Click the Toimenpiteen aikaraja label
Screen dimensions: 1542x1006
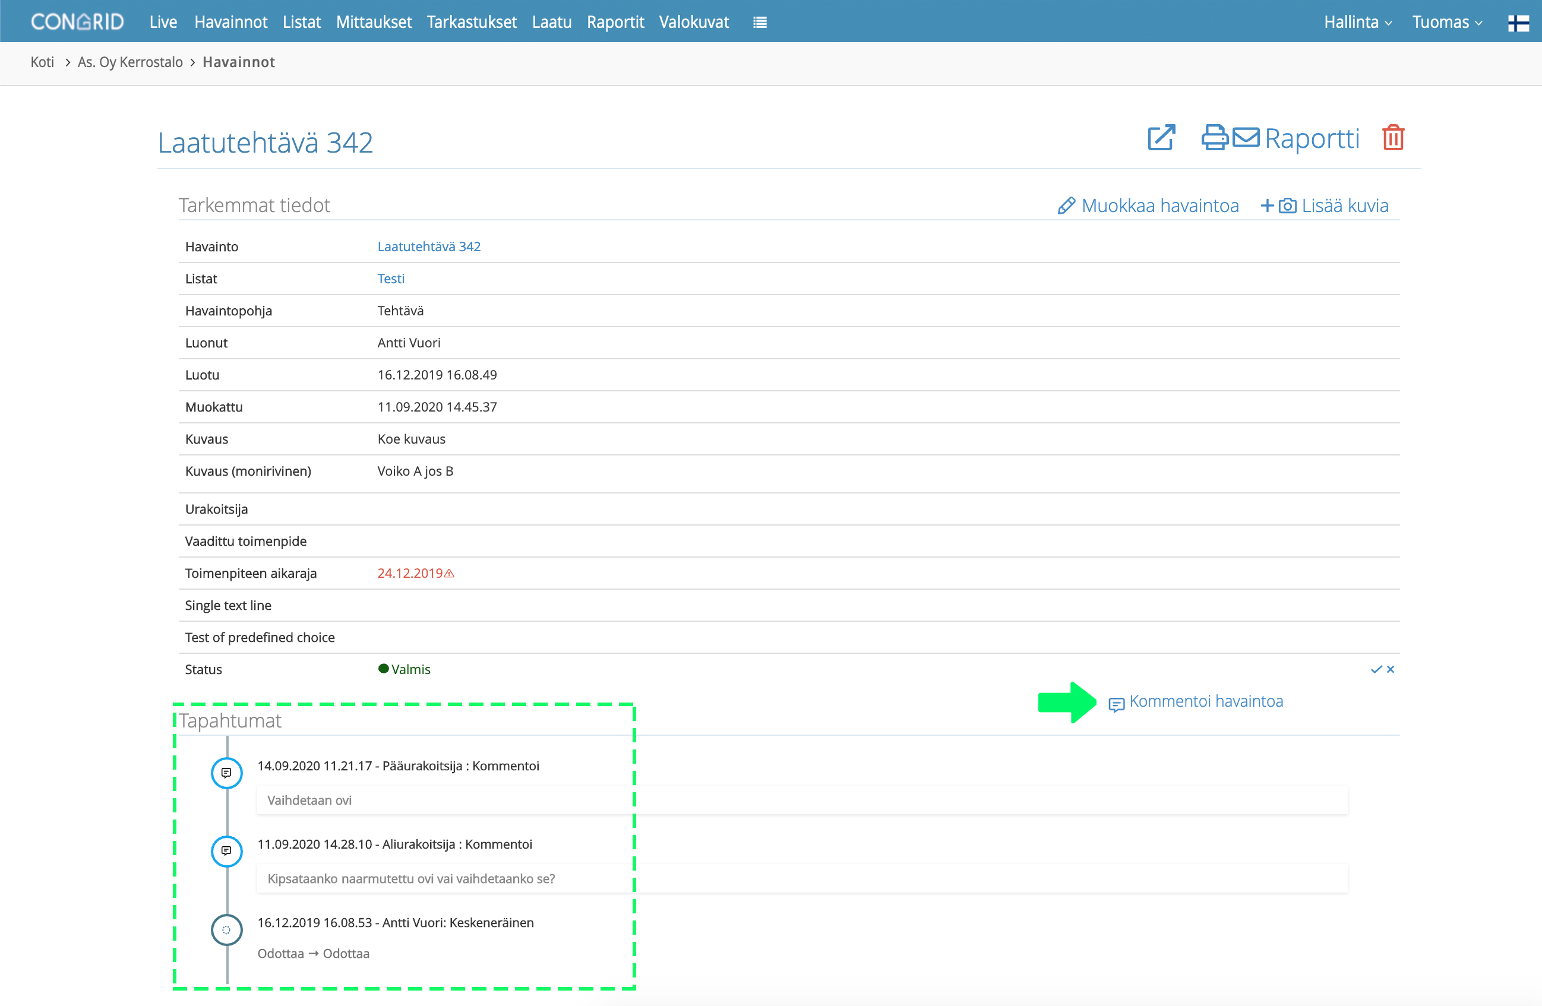coord(251,573)
